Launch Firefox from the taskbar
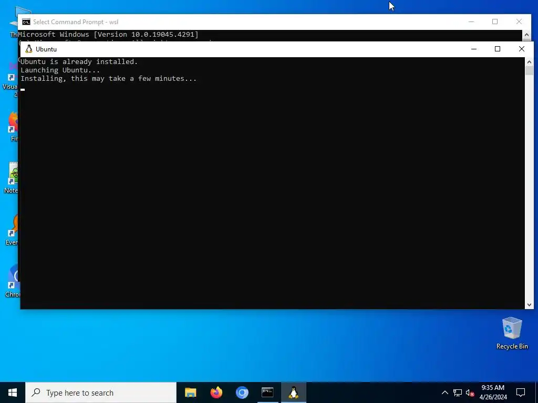Screen dimensions: 538x403 pyautogui.click(x=216, y=393)
